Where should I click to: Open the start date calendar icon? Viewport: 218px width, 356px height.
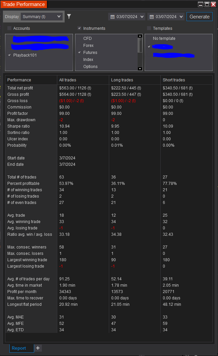pos(112,17)
